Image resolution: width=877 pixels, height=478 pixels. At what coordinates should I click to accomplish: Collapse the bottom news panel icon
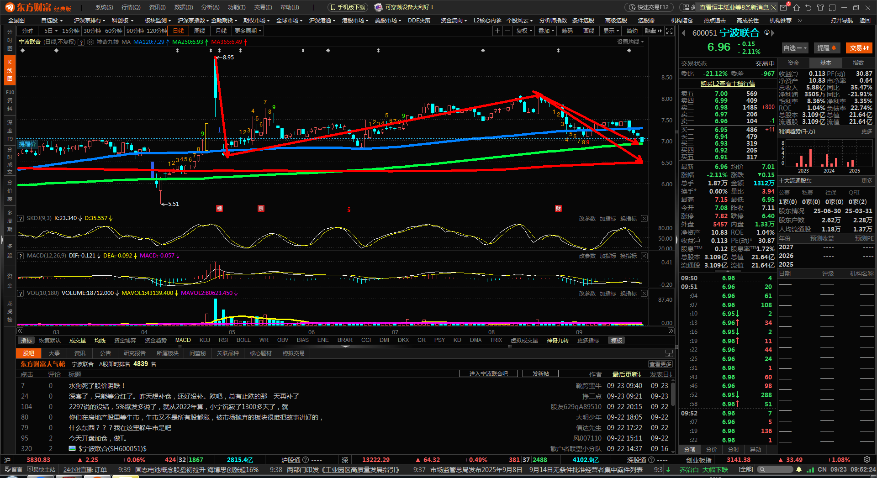click(x=669, y=353)
